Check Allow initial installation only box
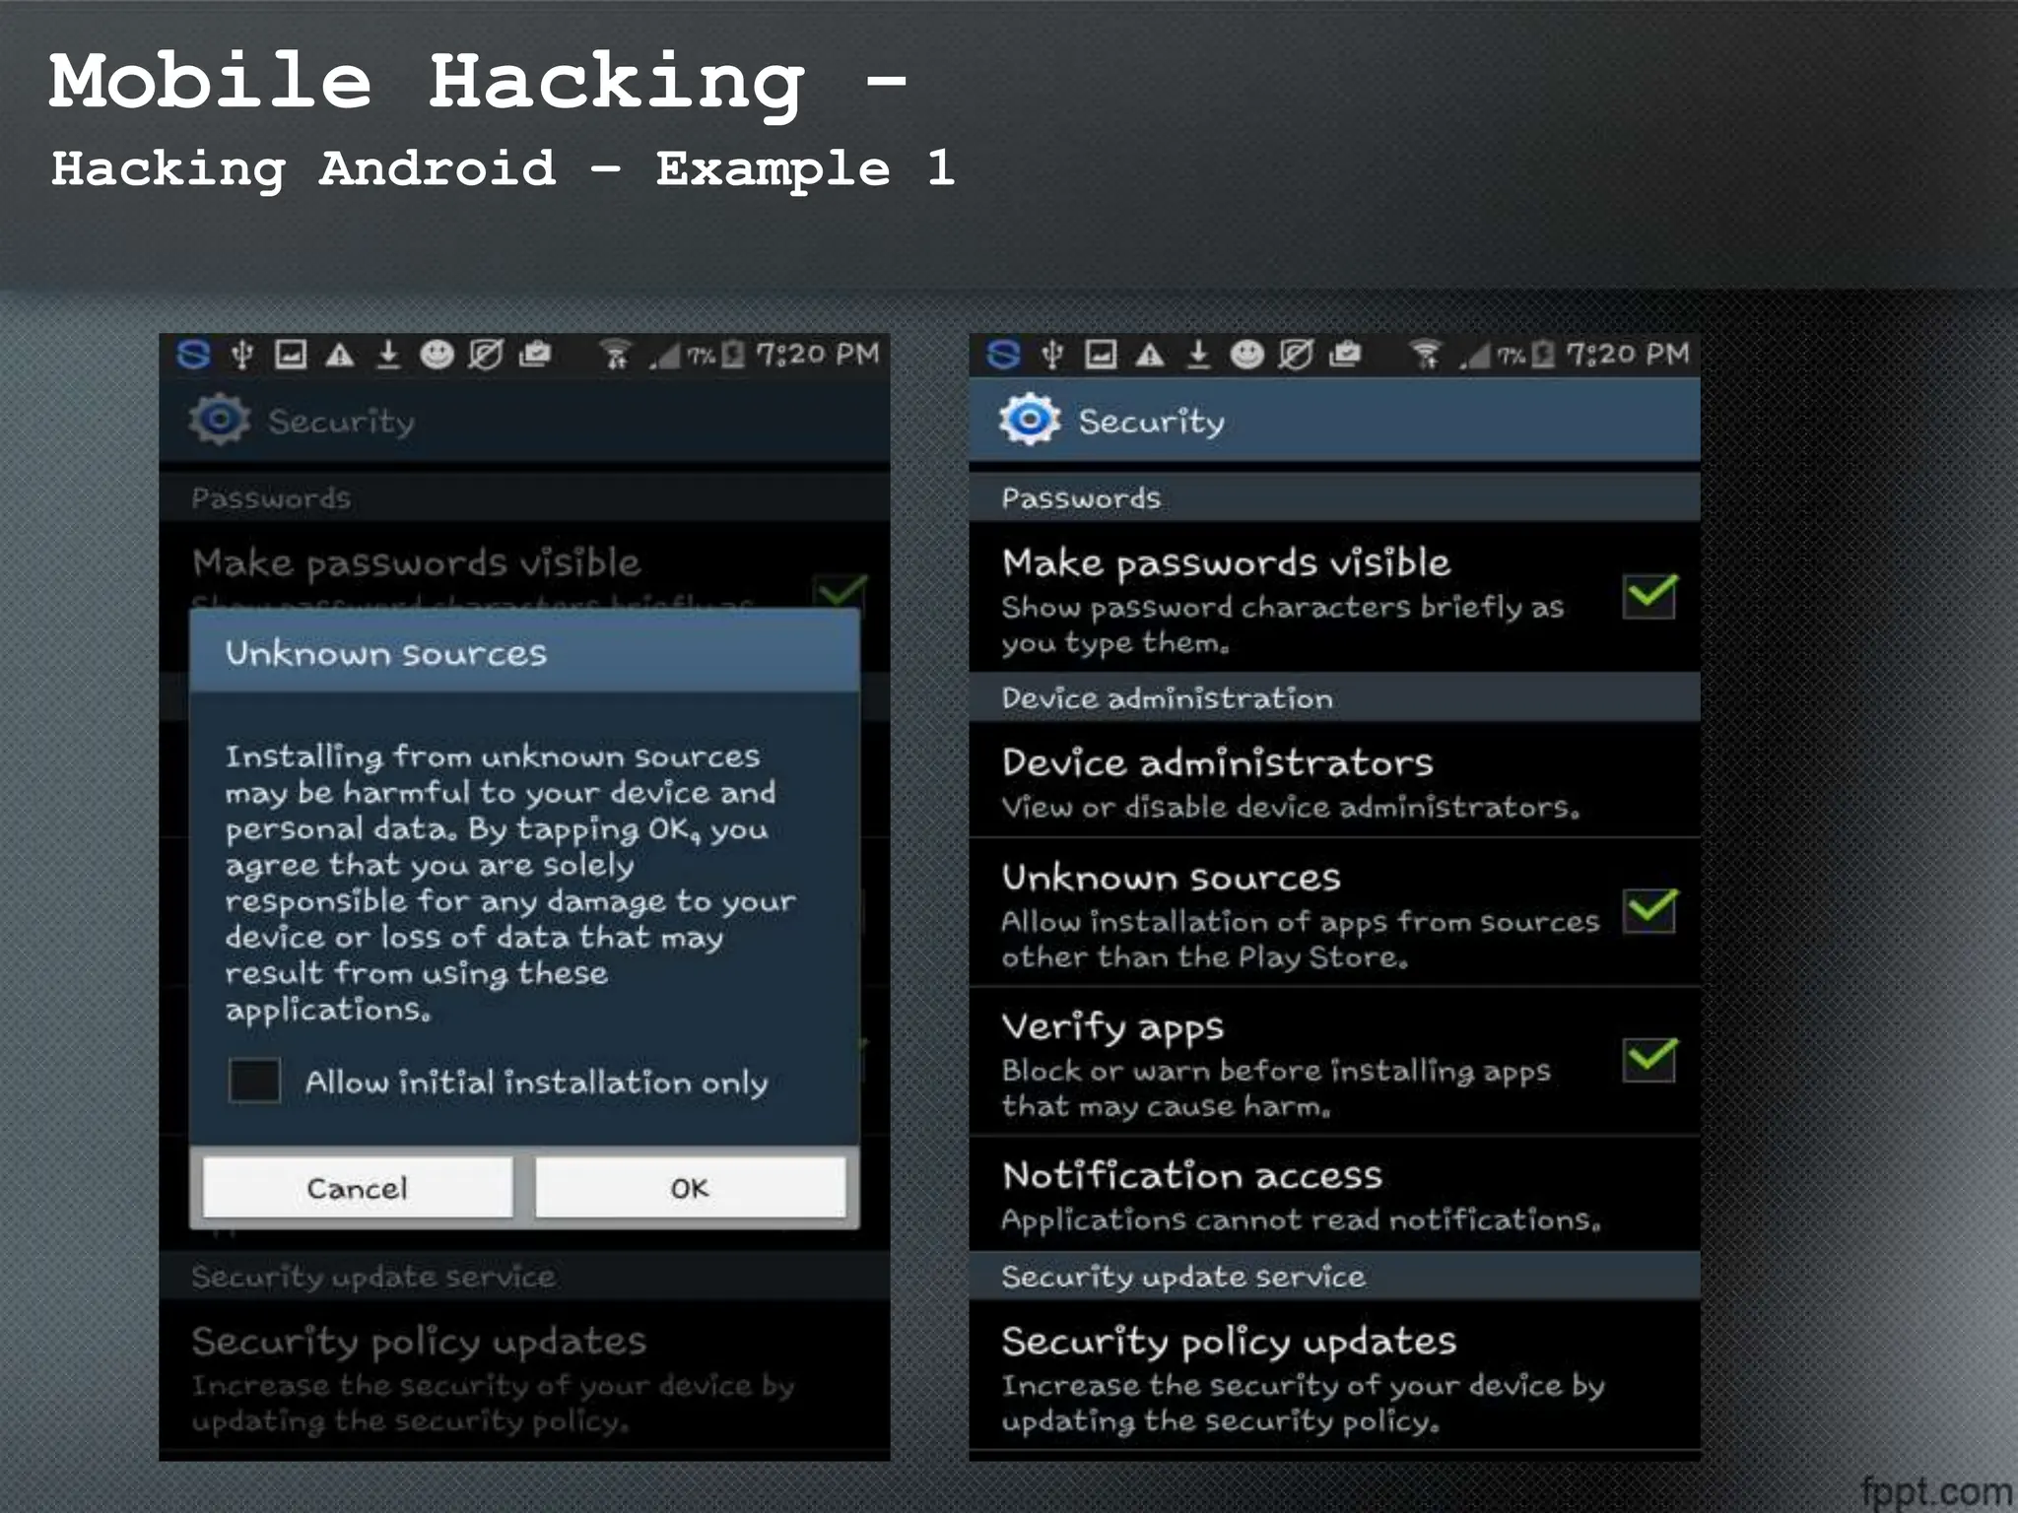The width and height of the screenshot is (2018, 1513). click(x=254, y=1081)
